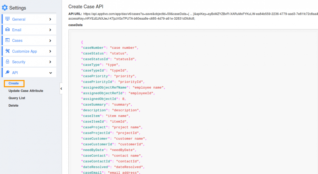Expand the Security section chevron
318x174 pixels.
pos(50,62)
